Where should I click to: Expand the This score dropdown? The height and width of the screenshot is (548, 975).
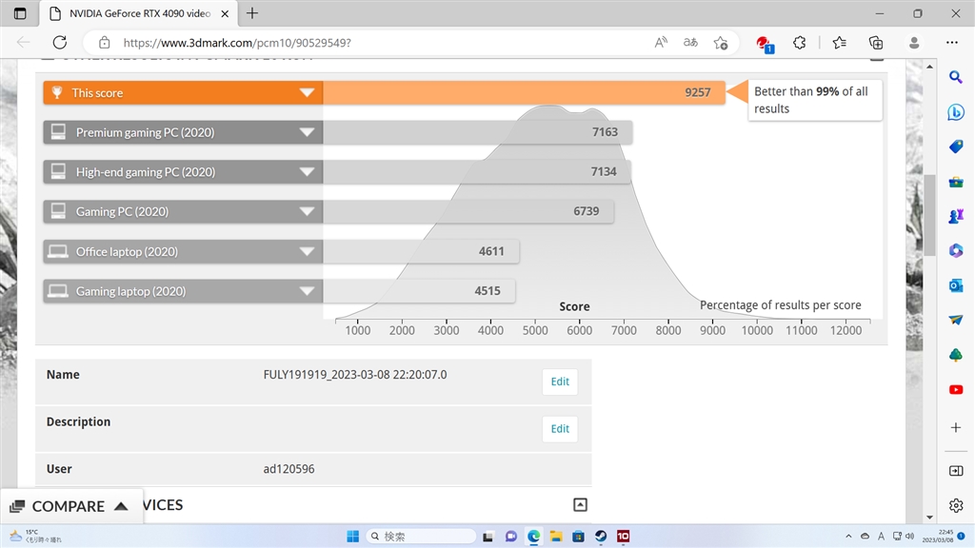point(307,92)
